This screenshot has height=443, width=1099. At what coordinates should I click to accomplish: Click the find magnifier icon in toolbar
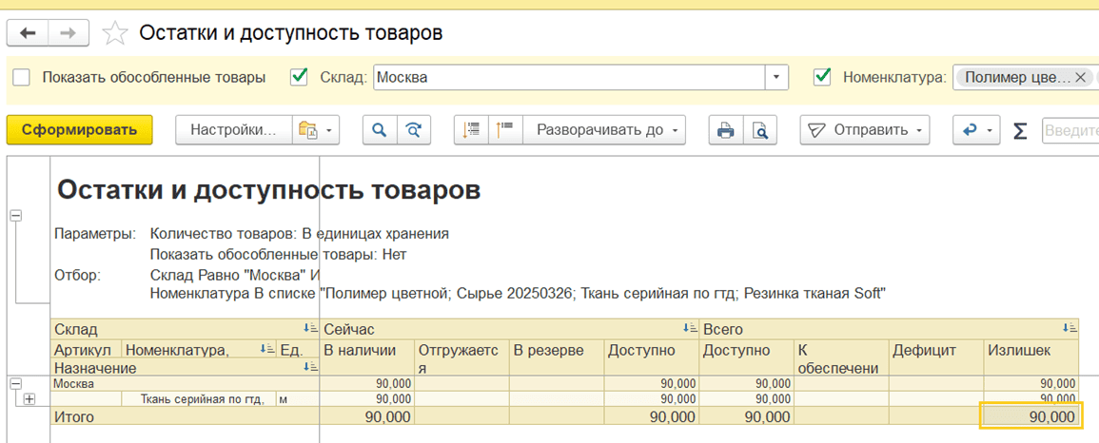[x=379, y=130]
